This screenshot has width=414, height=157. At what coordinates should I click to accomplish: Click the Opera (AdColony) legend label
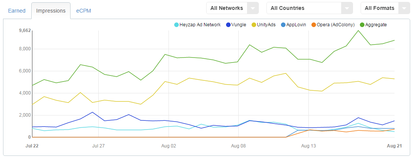click(x=335, y=25)
